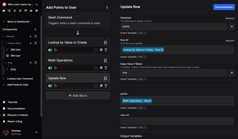The image size is (238, 139).
Task: Toggle off the Lookup by Value or Create block
Action: pyautogui.click(x=50, y=50)
